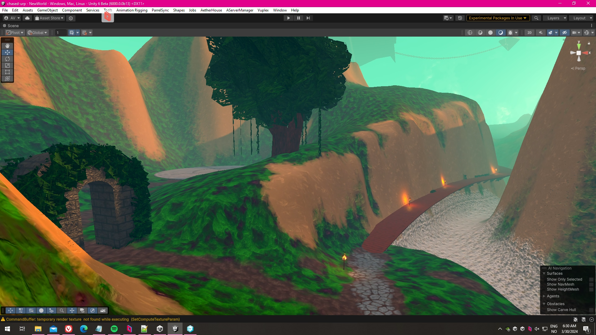Click the Step frame button

tap(308, 18)
